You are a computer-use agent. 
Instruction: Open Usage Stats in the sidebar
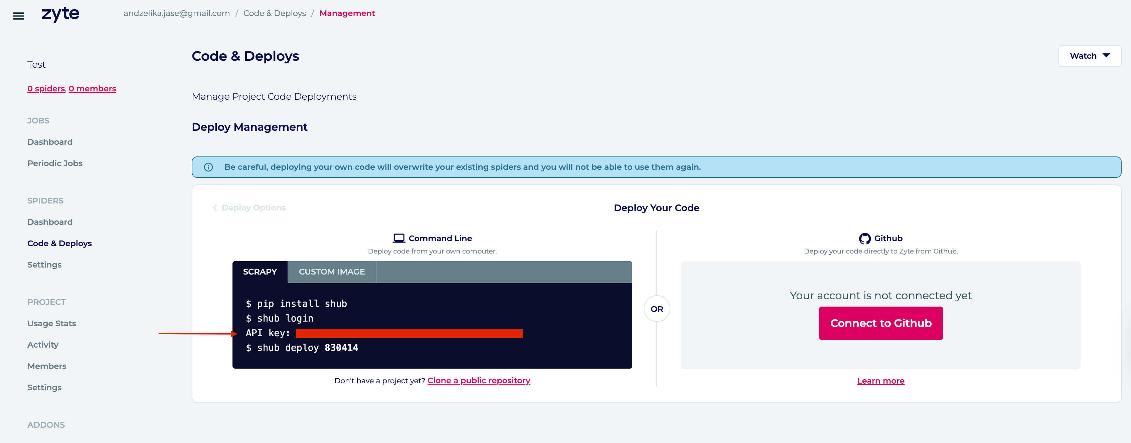[x=52, y=324]
